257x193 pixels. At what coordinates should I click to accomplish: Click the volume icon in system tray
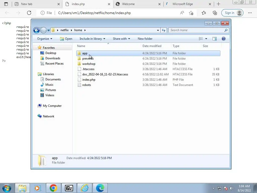pyautogui.click(x=231, y=188)
